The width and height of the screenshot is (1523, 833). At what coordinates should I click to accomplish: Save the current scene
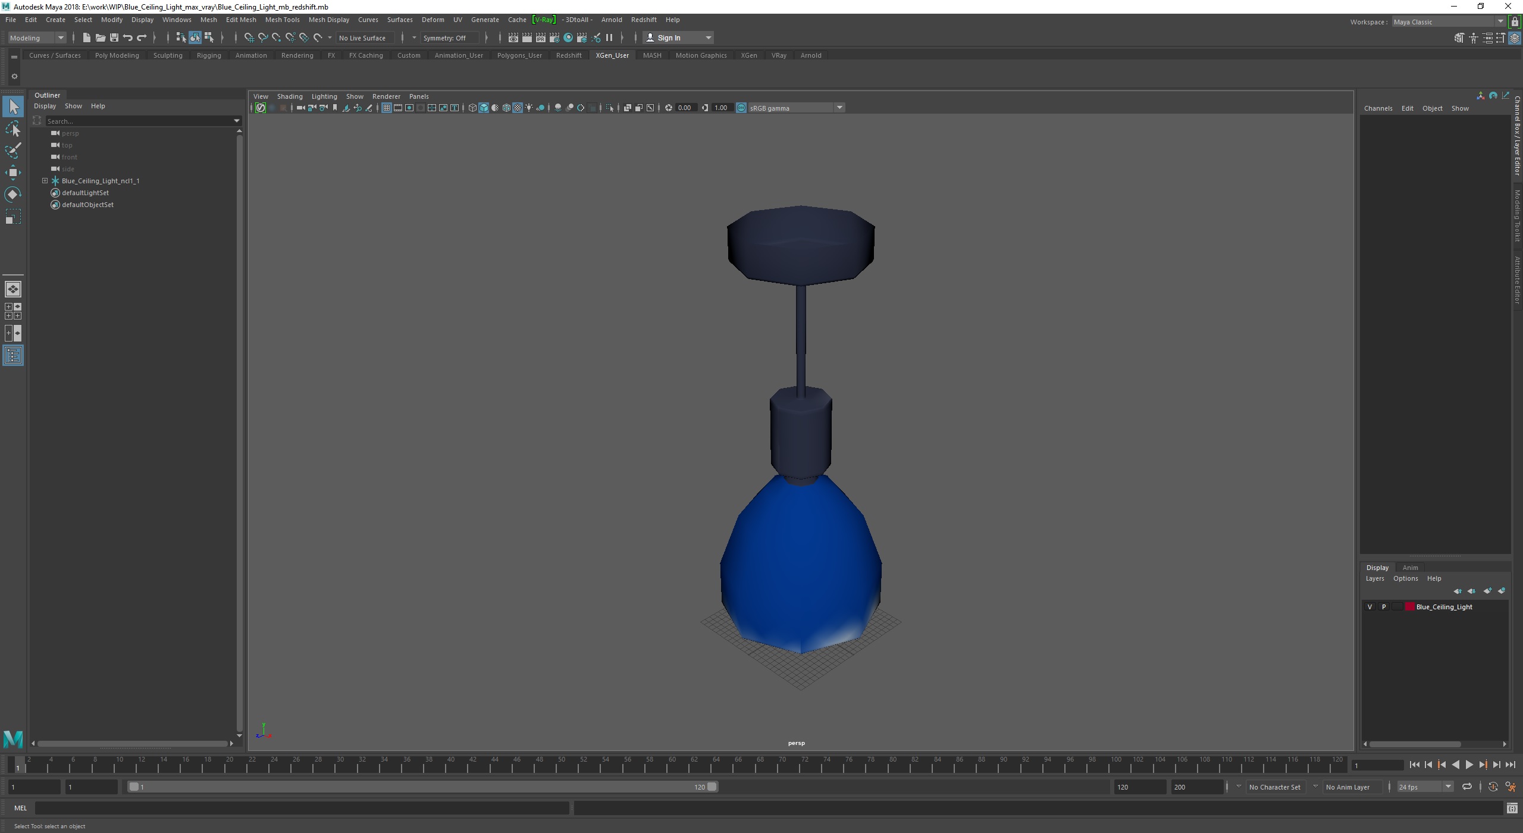click(x=114, y=37)
